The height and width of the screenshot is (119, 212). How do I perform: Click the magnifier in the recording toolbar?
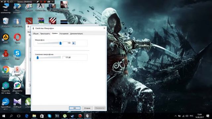(x=8, y=2)
